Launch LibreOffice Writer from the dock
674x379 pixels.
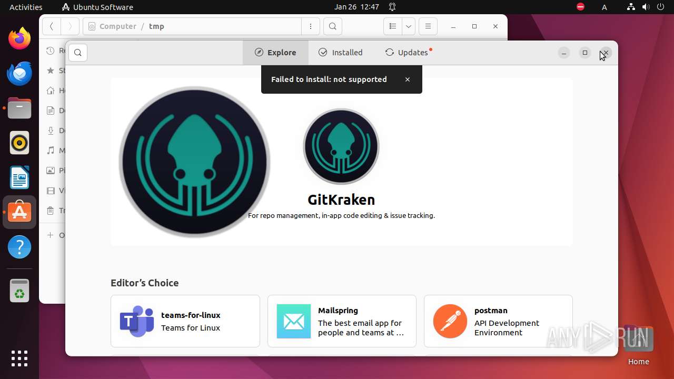pos(19,177)
